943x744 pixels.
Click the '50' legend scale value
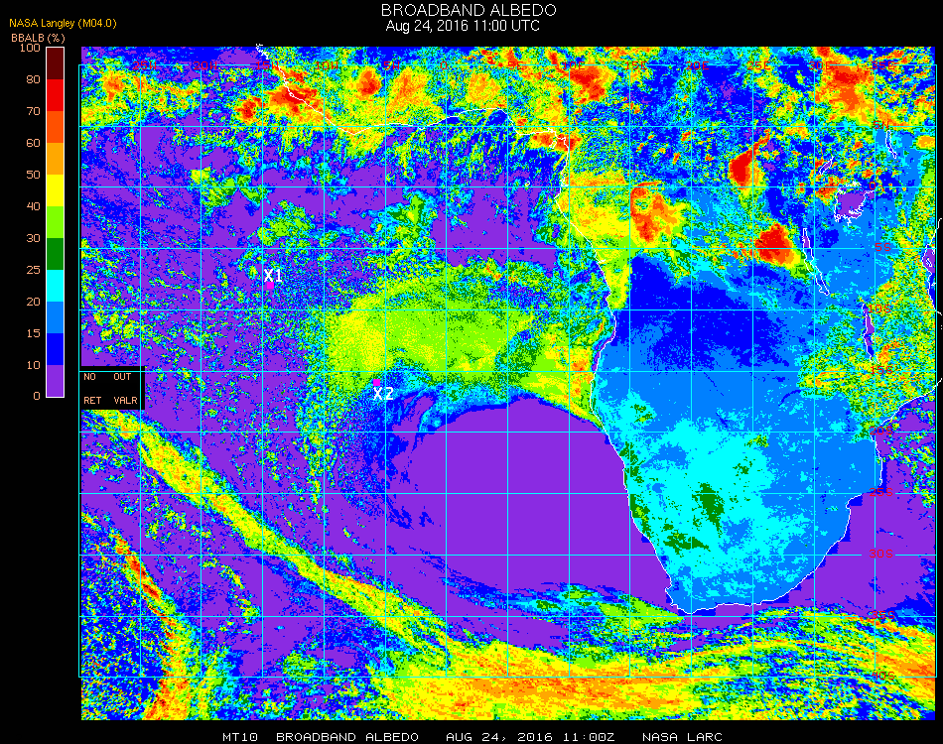[x=33, y=175]
